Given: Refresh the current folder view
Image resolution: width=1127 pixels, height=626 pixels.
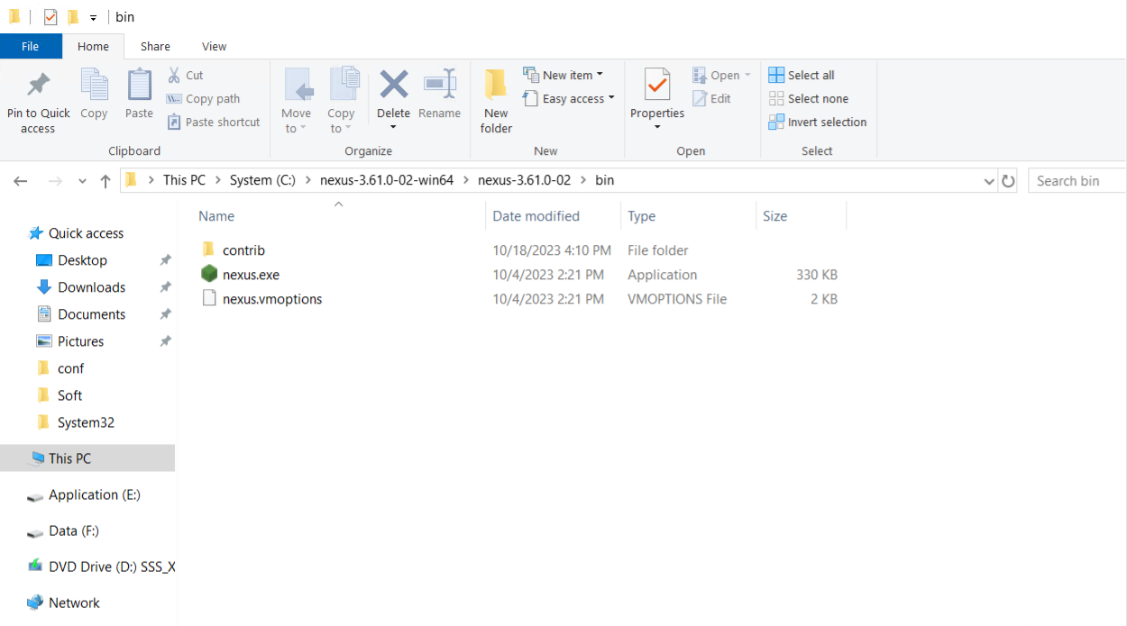Looking at the screenshot, I should point(1008,181).
